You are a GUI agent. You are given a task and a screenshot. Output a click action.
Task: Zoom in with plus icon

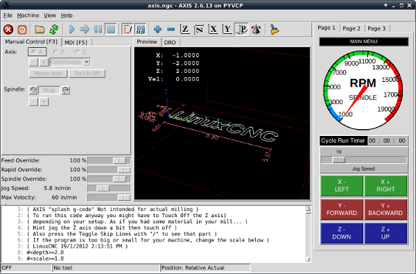click(x=157, y=29)
